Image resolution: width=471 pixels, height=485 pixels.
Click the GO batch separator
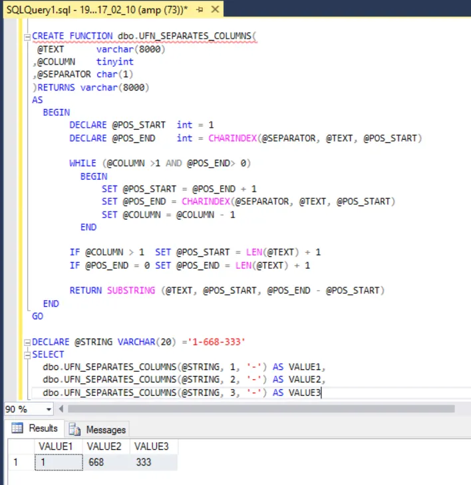pyautogui.click(x=37, y=316)
